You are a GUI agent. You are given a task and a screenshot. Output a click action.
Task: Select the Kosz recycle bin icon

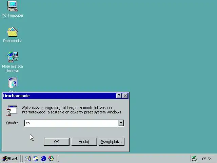point(13,83)
